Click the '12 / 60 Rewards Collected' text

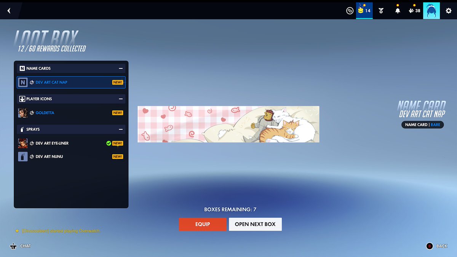[52, 49]
